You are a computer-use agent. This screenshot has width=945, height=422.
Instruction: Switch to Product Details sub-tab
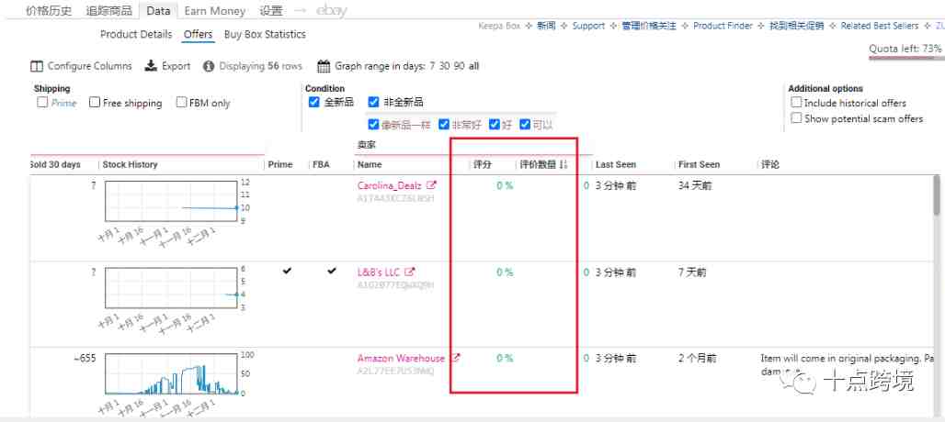[x=136, y=34]
